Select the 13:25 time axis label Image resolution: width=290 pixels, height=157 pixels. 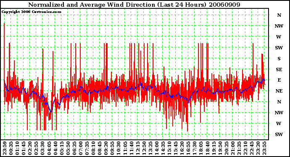(150, 148)
